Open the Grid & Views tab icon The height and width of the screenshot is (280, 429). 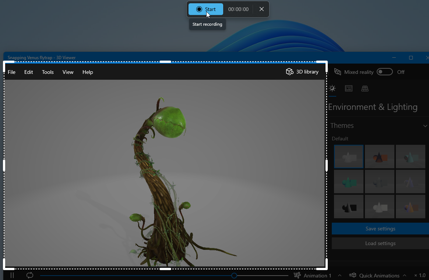[365, 89]
